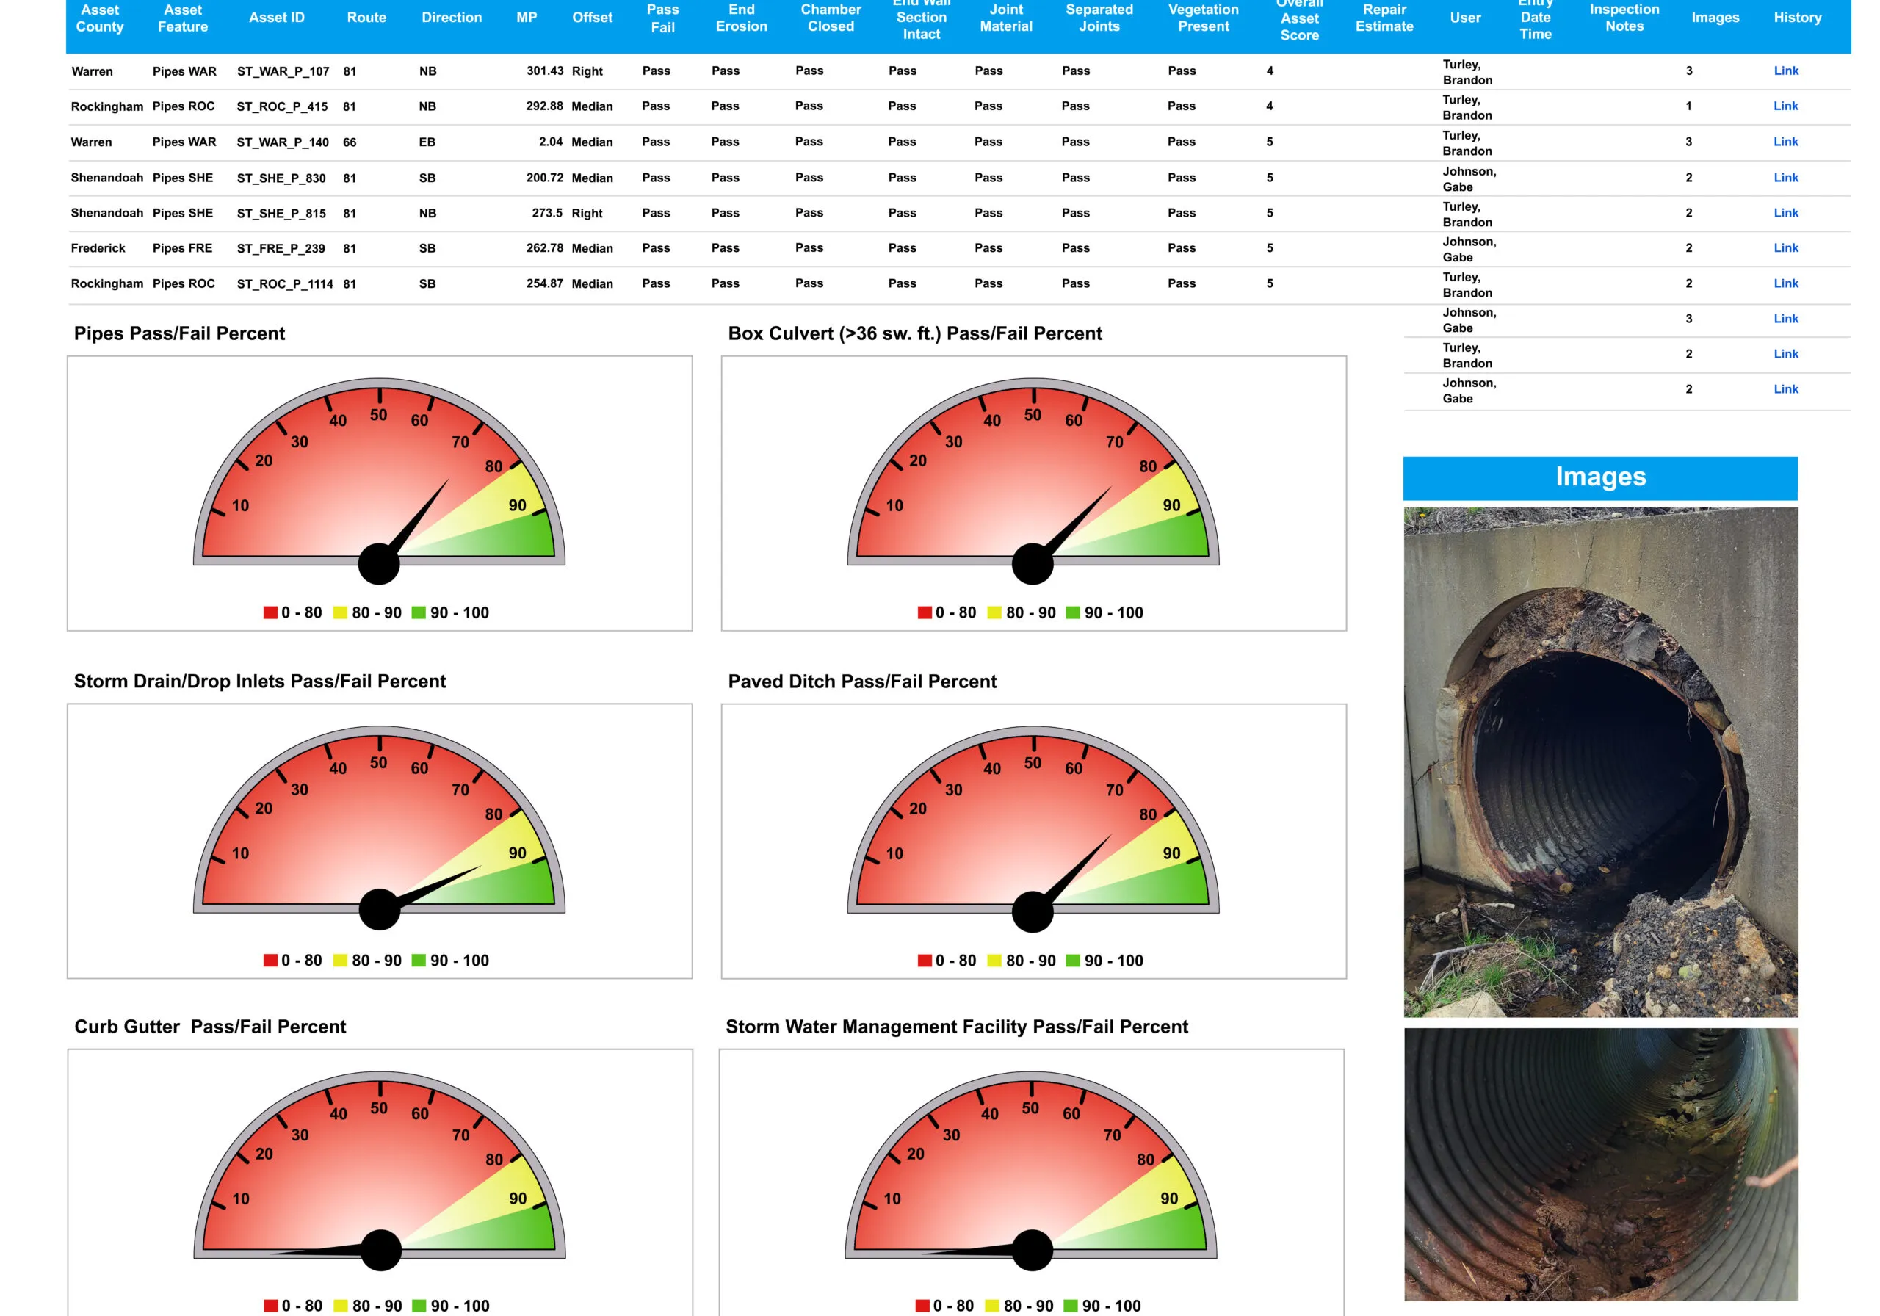This screenshot has height=1316, width=1880.
Task: Click the last History Link in the table
Action: pos(1785,389)
